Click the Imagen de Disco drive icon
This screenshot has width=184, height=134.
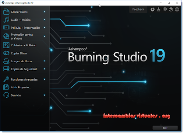6,61
